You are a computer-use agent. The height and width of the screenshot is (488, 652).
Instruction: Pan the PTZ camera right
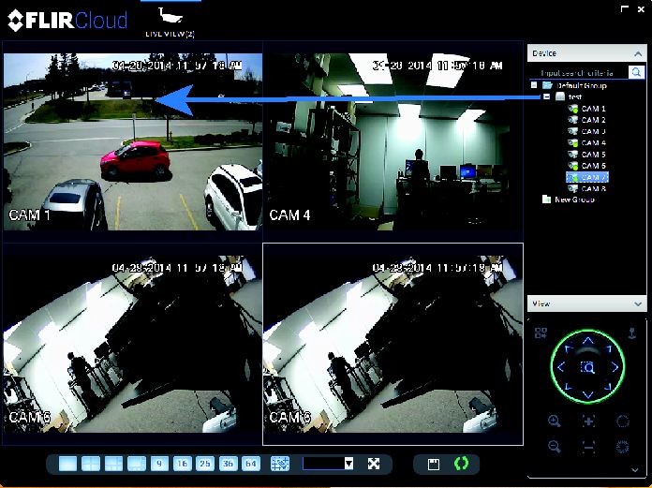(615, 367)
